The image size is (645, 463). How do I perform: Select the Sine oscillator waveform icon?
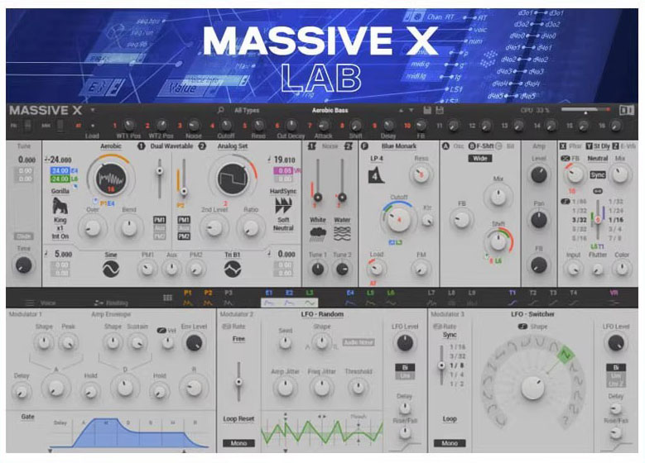click(111, 269)
